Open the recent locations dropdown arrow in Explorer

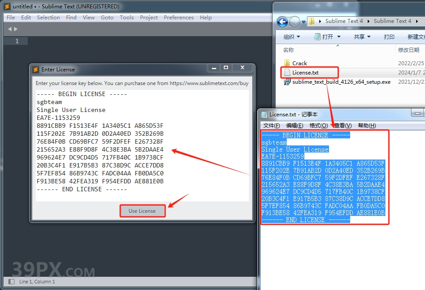tap(303, 22)
